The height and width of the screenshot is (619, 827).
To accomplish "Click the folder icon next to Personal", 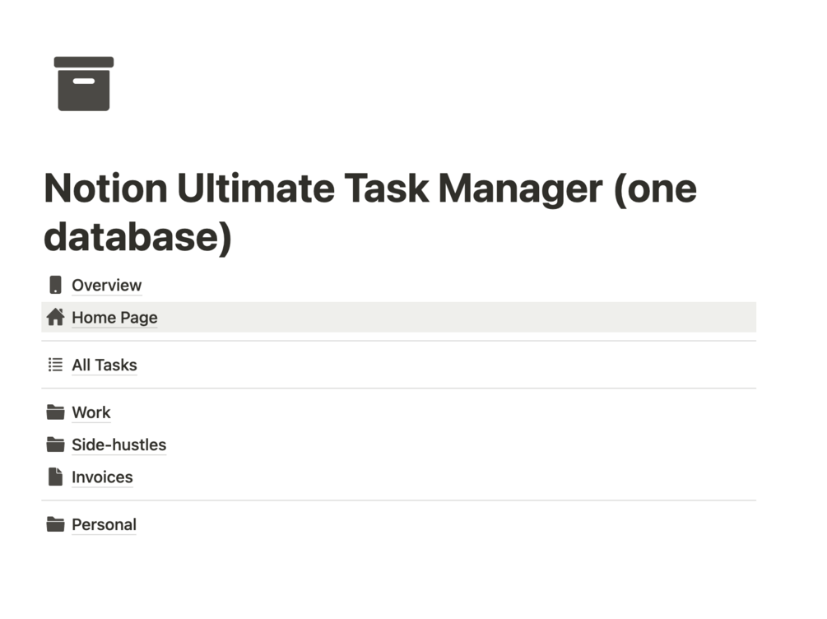I will click(x=55, y=524).
